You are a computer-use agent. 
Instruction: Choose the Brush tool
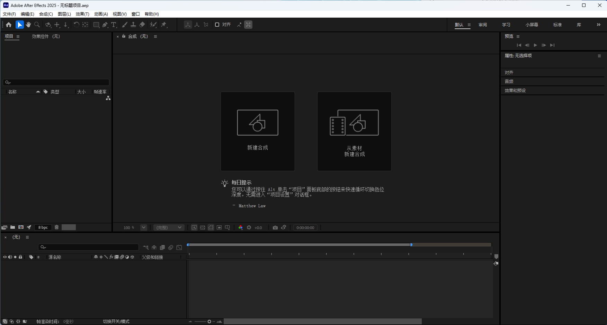pos(125,25)
